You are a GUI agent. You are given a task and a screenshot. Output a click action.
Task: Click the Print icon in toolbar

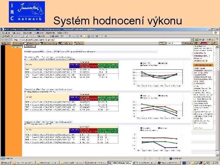point(73,36)
